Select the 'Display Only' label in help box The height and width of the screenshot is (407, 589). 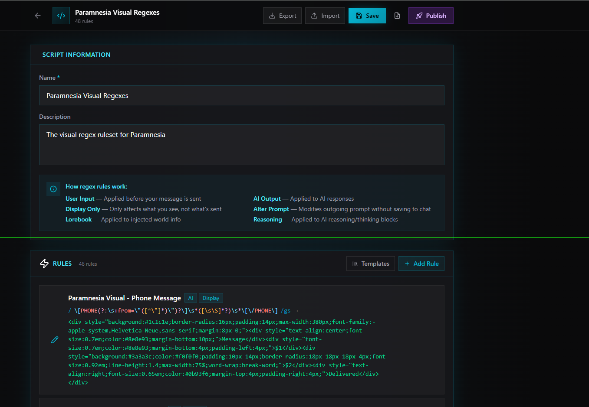(x=83, y=209)
